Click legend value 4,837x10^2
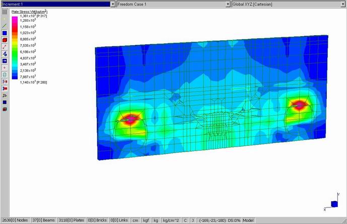347x224 pixels. (28, 58)
